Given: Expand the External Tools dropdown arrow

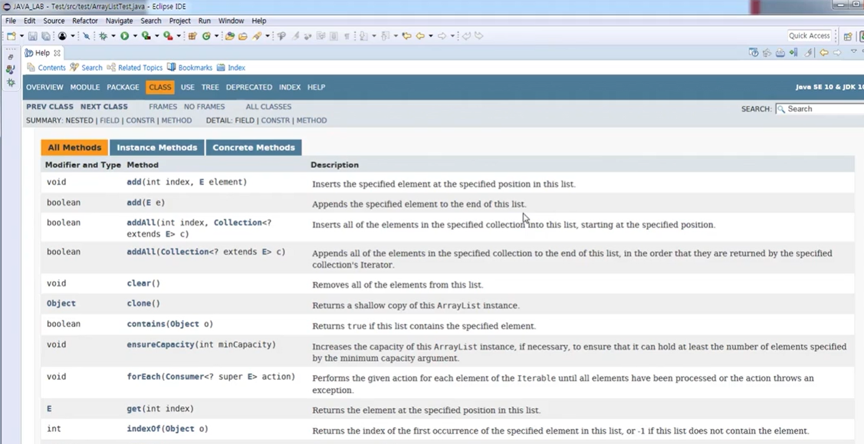Looking at the screenshot, I should [x=179, y=36].
